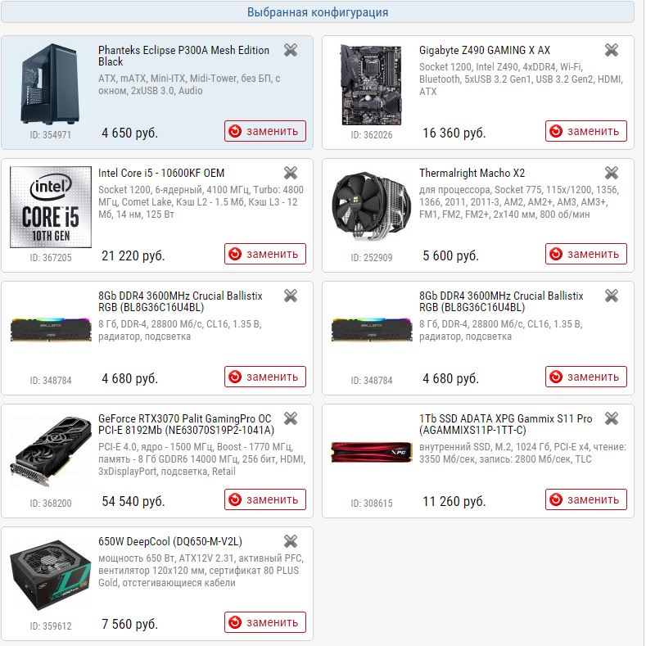This screenshot has height=646, width=646.
Task: Remove Thermalright Macho X2 cooler via X
Action: tap(612, 173)
